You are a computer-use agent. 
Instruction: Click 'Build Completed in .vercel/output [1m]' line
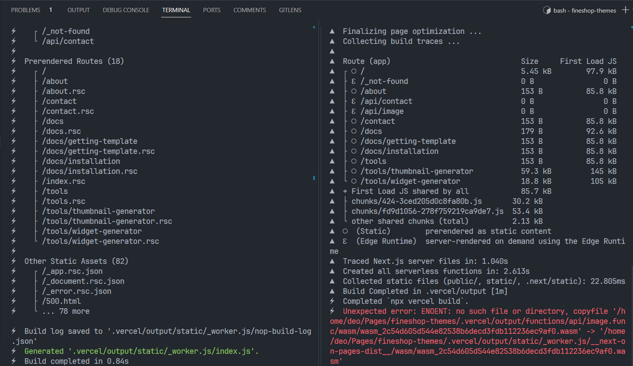425,291
